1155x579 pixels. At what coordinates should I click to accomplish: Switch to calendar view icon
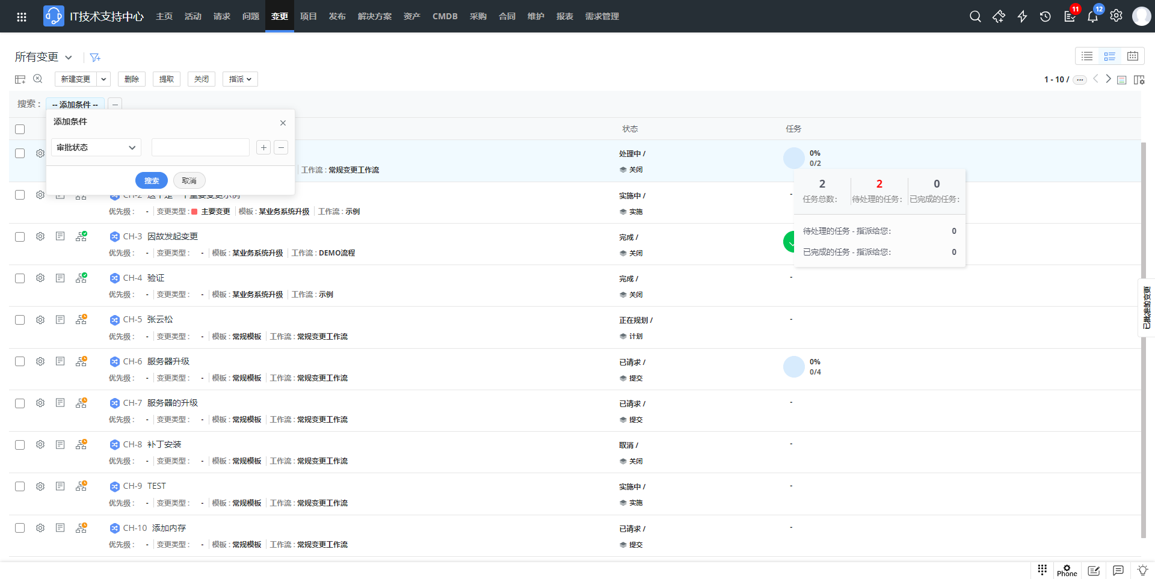[x=1132, y=56]
